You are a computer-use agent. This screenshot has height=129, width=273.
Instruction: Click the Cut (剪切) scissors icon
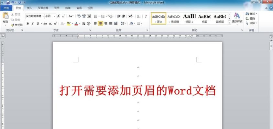pyautogui.click(x=12, y=15)
